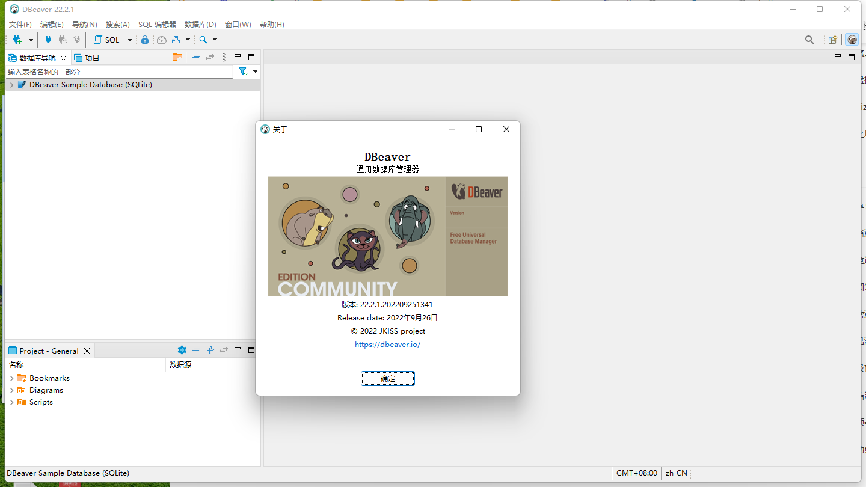Open the dashboard gauge icon

(162, 40)
